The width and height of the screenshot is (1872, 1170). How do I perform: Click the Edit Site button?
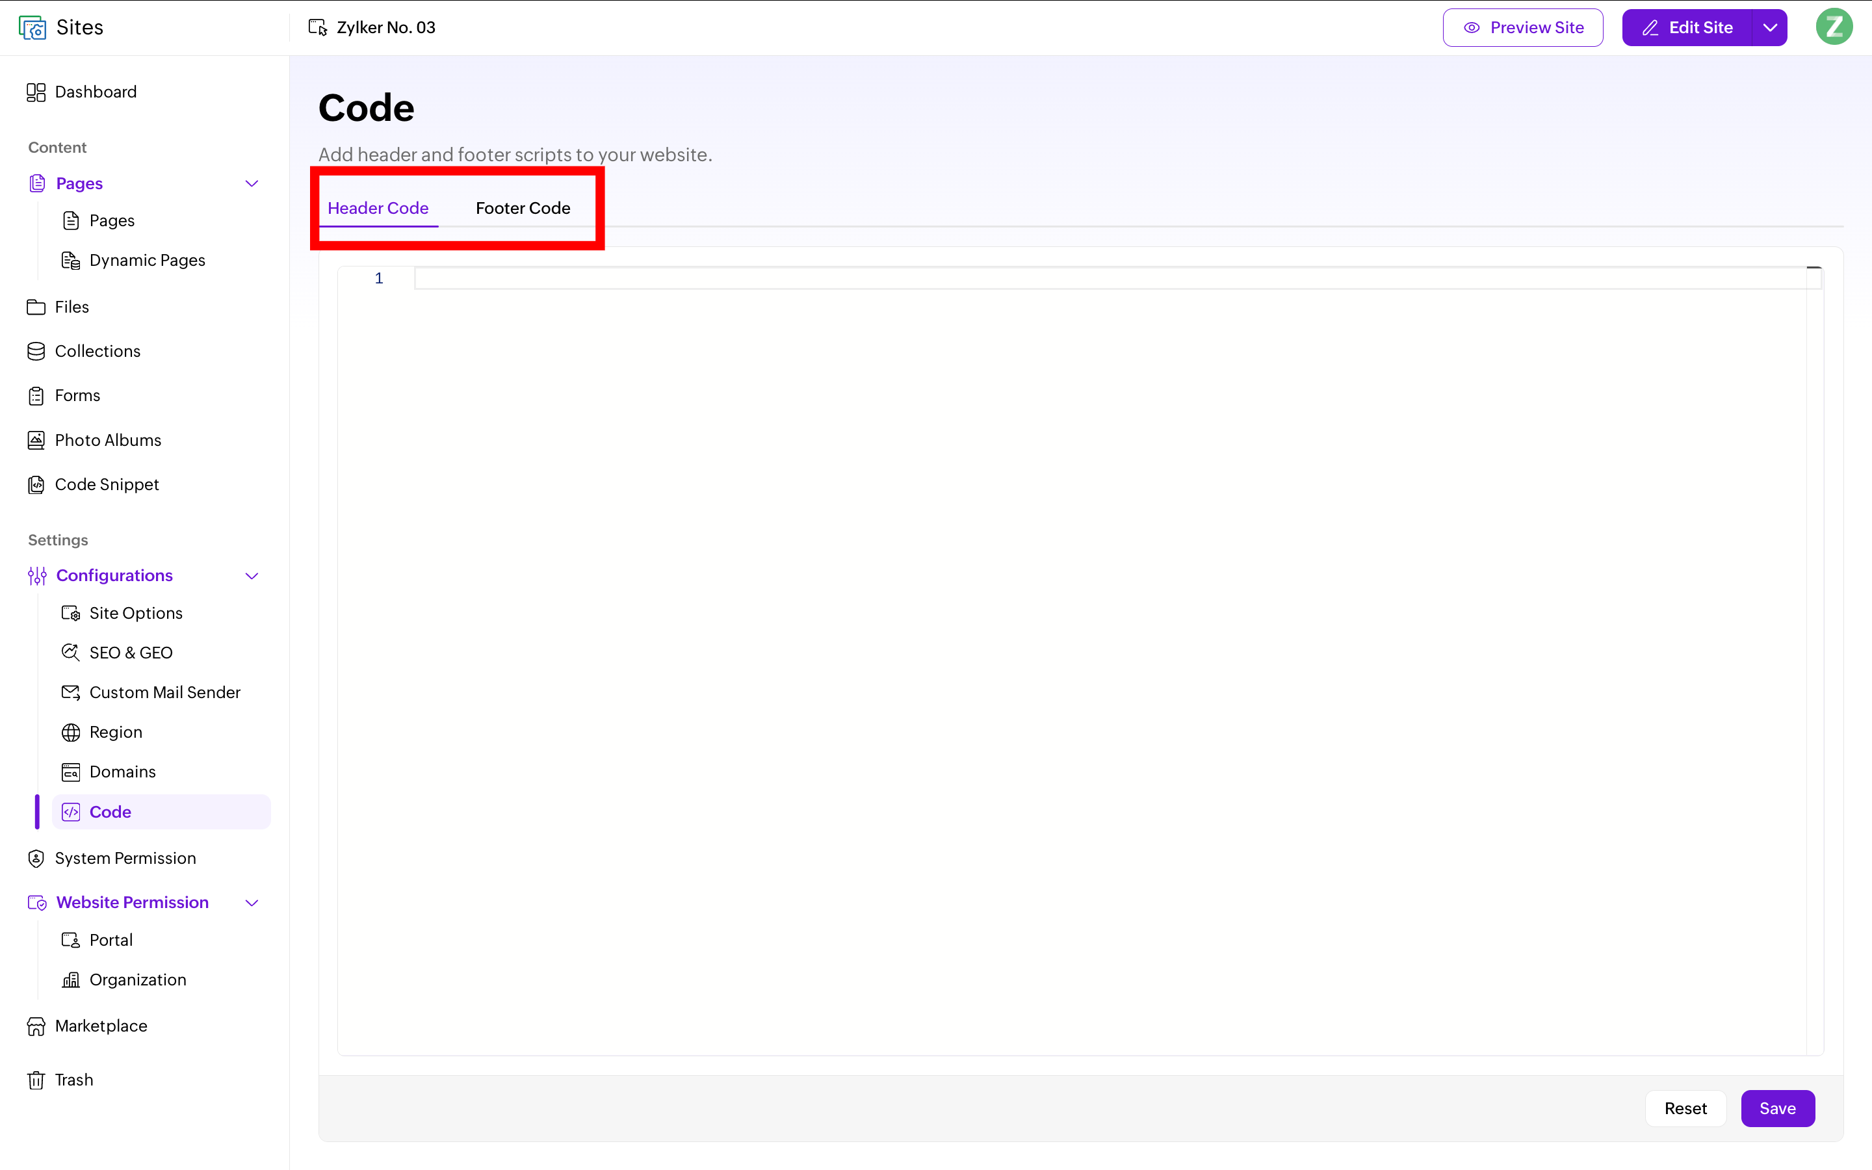(1687, 28)
